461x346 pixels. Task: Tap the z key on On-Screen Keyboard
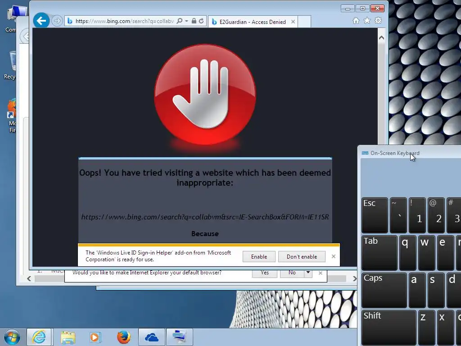[427, 328]
